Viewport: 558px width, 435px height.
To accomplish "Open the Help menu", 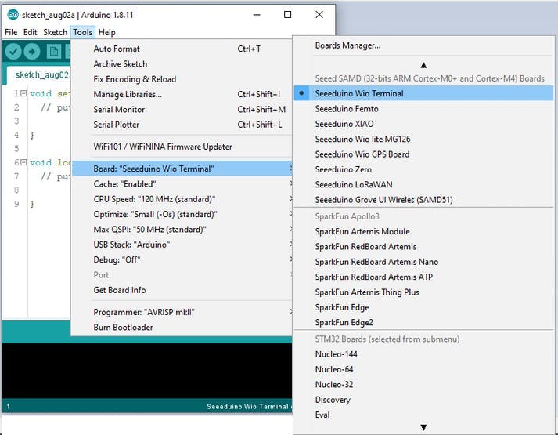I will [x=106, y=32].
